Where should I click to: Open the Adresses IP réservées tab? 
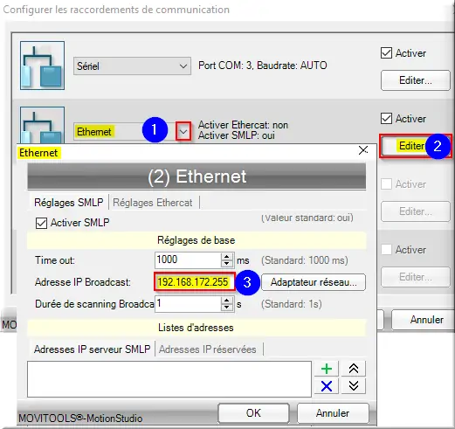coord(208,349)
